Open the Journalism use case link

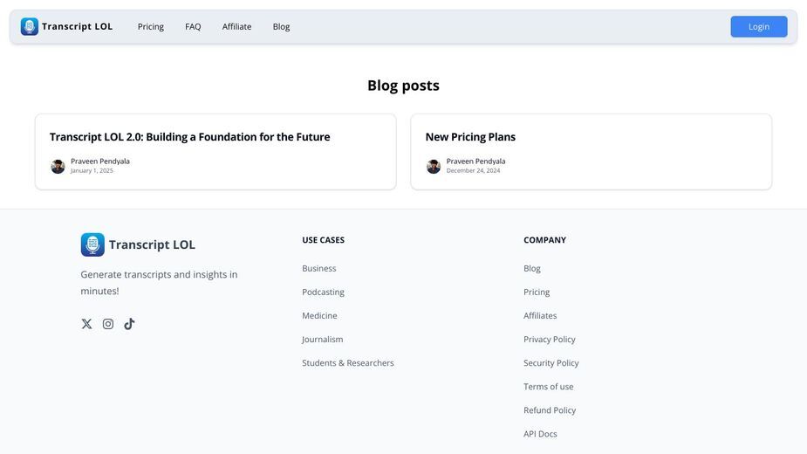tap(323, 339)
